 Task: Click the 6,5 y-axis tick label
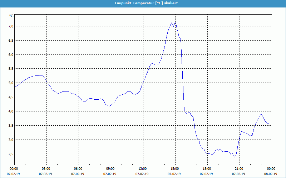(10, 41)
